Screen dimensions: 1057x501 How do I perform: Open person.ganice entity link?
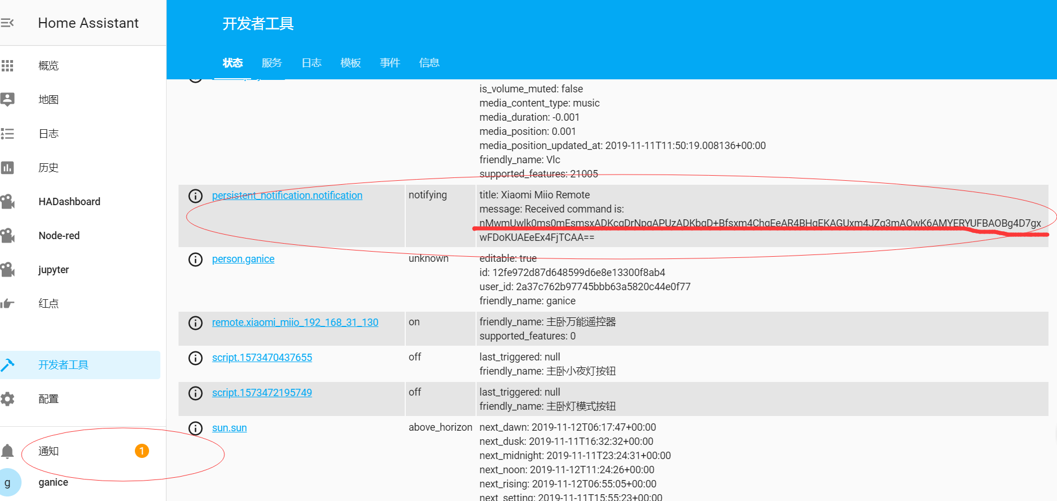243,259
